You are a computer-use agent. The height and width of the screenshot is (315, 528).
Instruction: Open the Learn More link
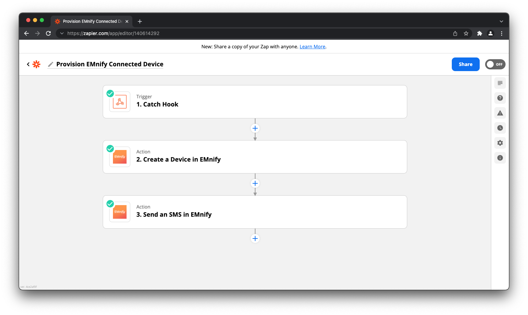(x=312, y=47)
